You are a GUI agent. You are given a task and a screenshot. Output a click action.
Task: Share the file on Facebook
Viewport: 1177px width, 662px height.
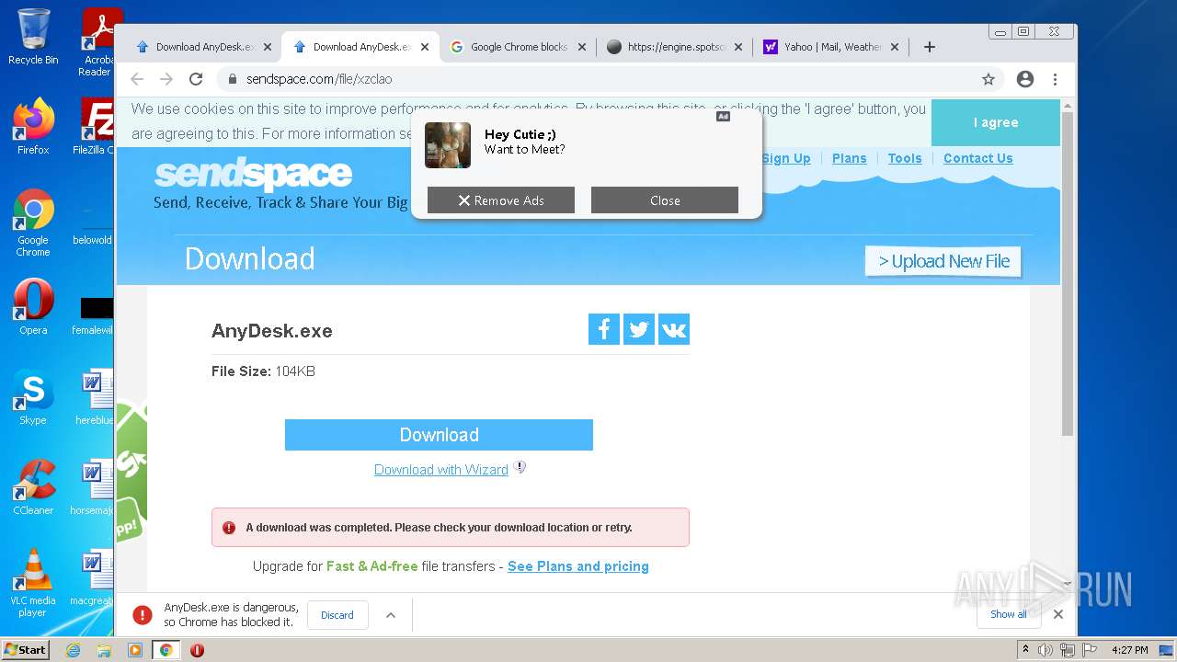(604, 329)
